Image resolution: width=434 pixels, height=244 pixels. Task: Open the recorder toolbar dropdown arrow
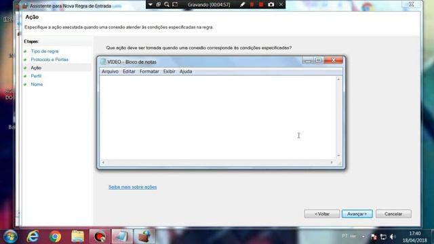click(x=151, y=5)
